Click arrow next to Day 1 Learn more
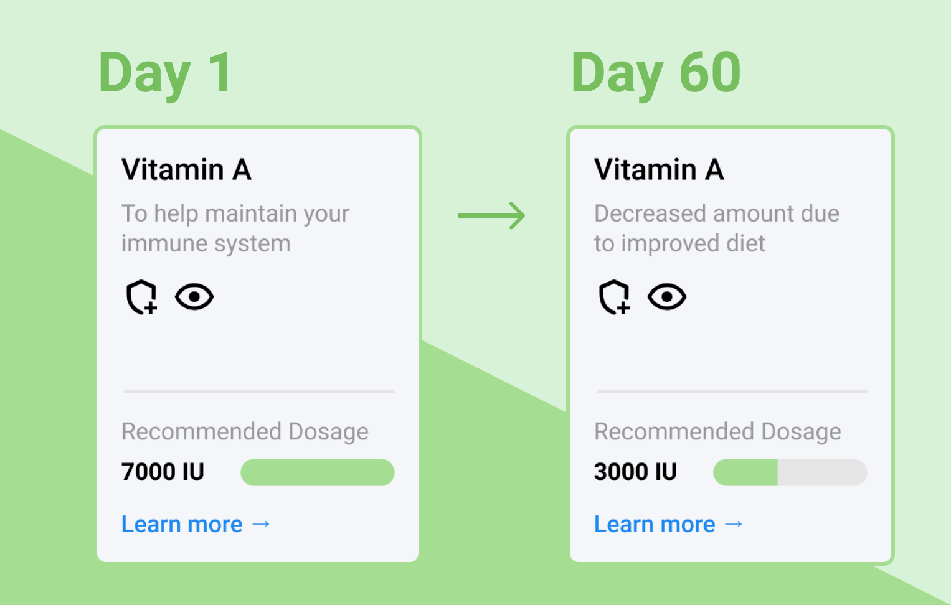The height and width of the screenshot is (605, 951). [261, 525]
